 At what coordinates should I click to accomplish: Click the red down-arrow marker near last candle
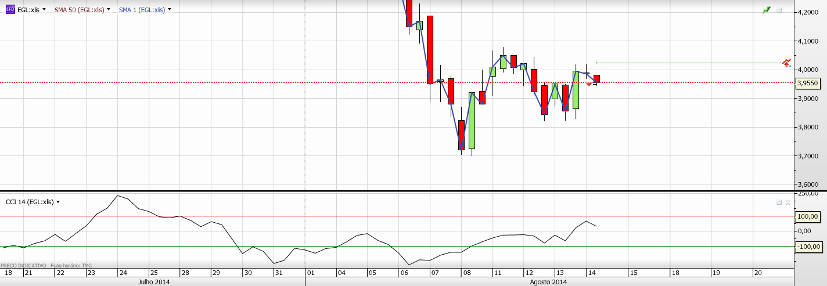pos(589,85)
